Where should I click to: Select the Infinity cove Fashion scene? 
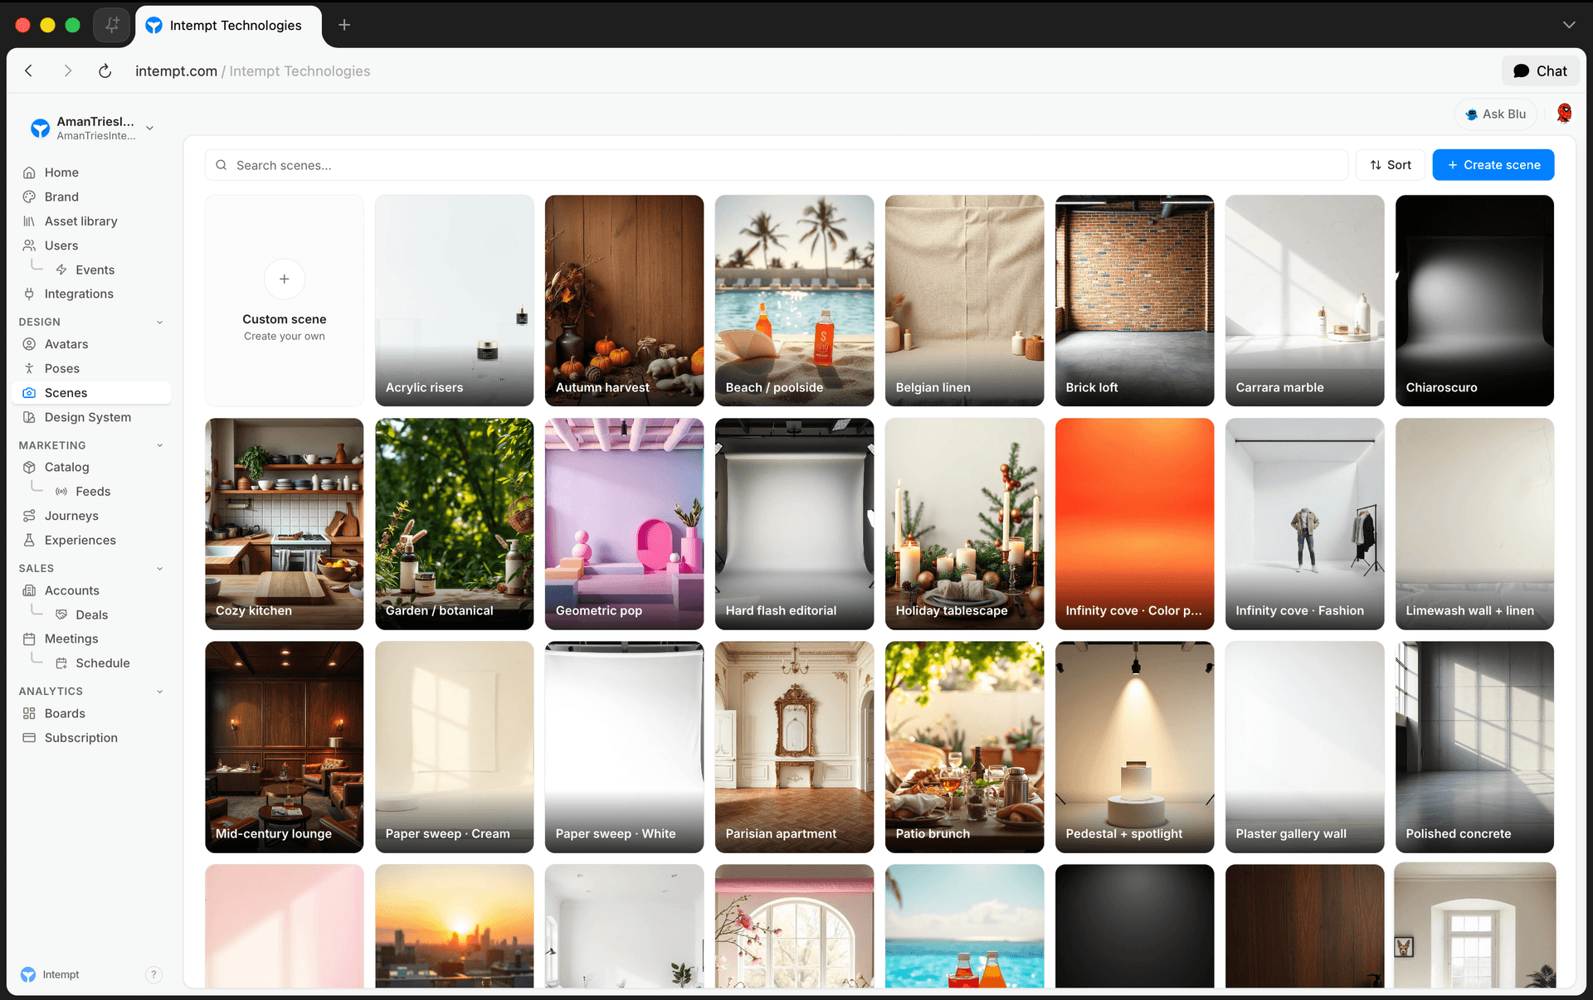click(x=1305, y=524)
